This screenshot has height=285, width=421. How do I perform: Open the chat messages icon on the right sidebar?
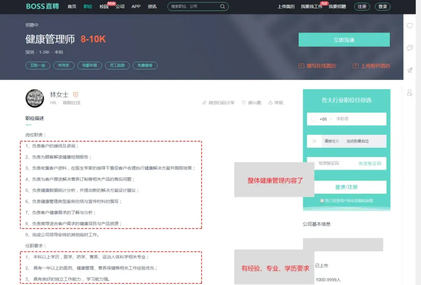pos(410,48)
